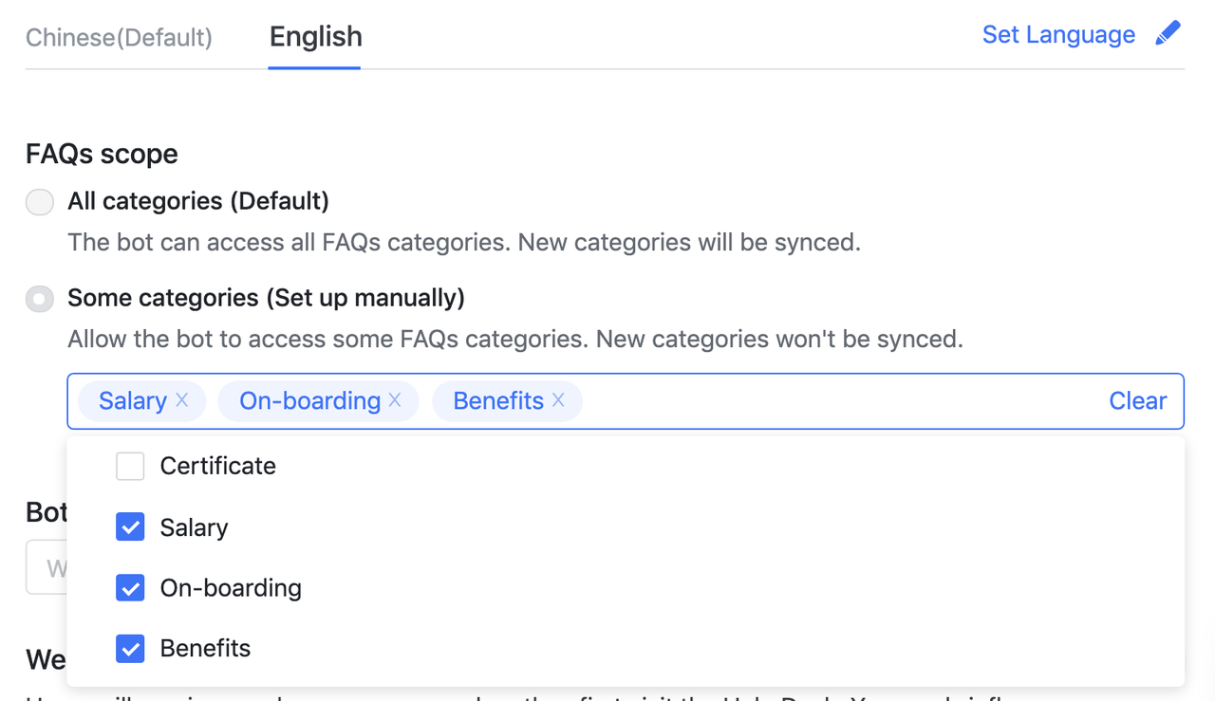
Task: Remove the Salary tag using its X
Action: click(182, 400)
